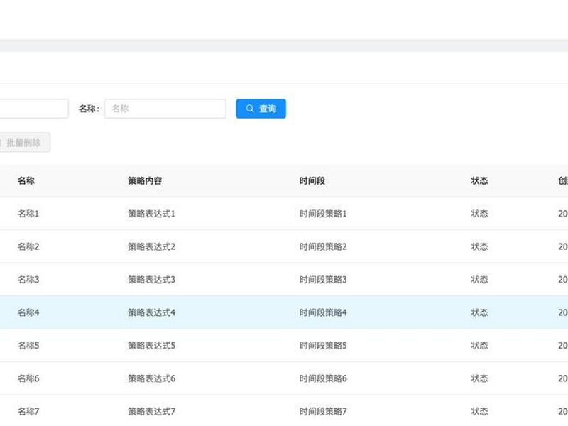568x426 pixels.
Task: Select the 名称2 cell
Action: (28, 246)
